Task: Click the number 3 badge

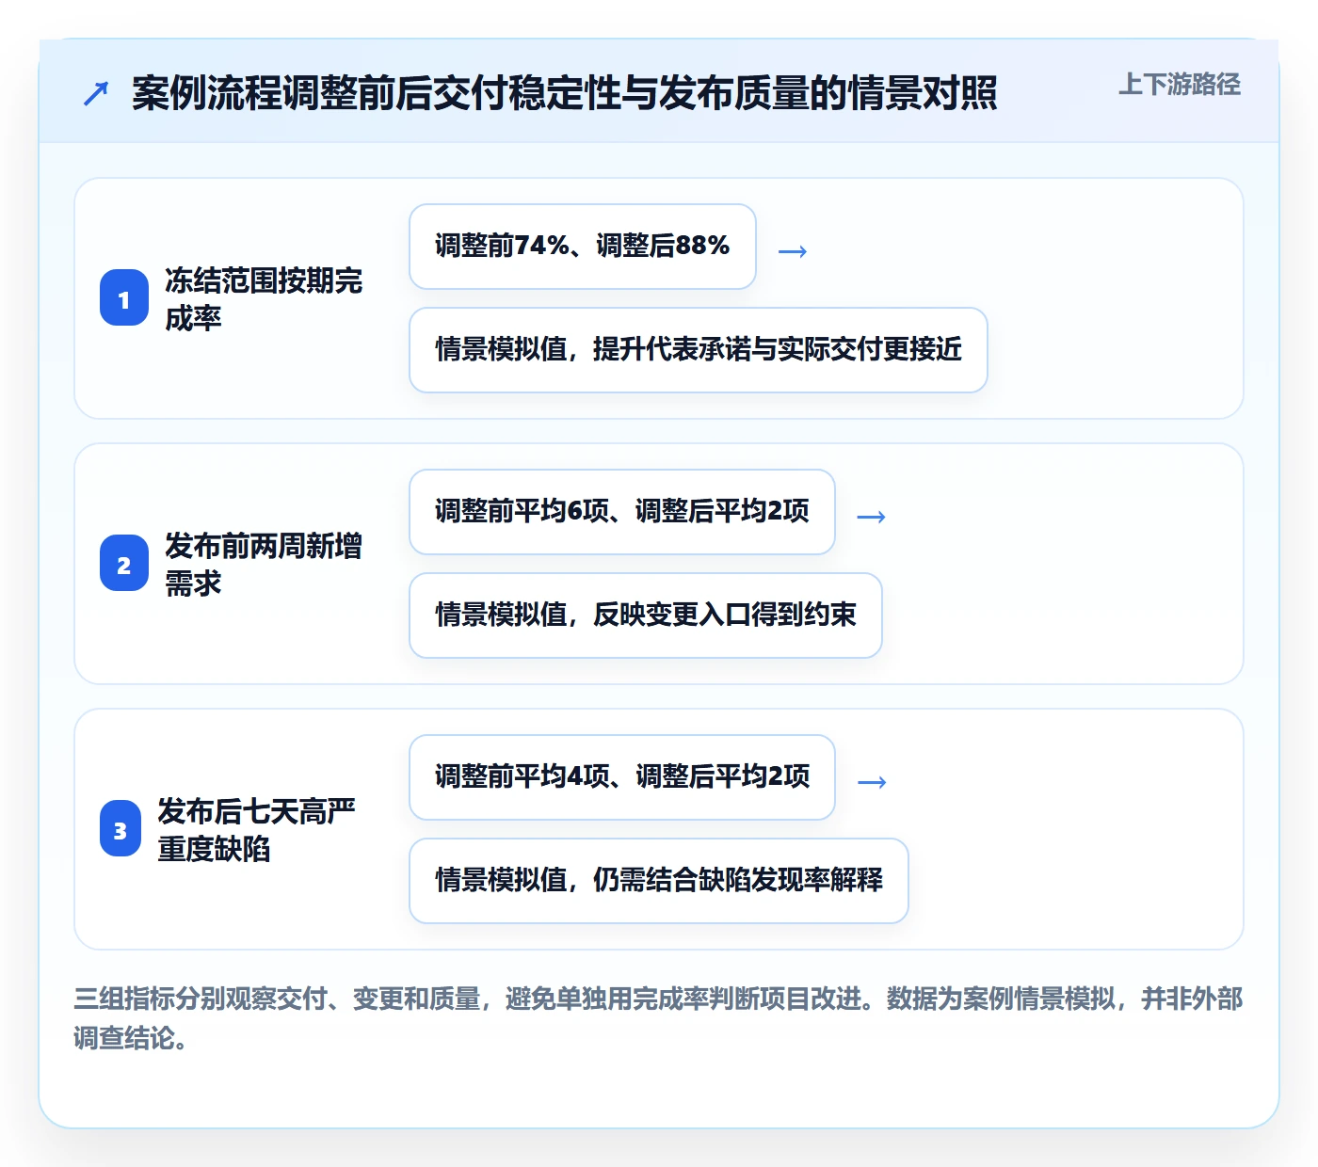Action: click(121, 829)
